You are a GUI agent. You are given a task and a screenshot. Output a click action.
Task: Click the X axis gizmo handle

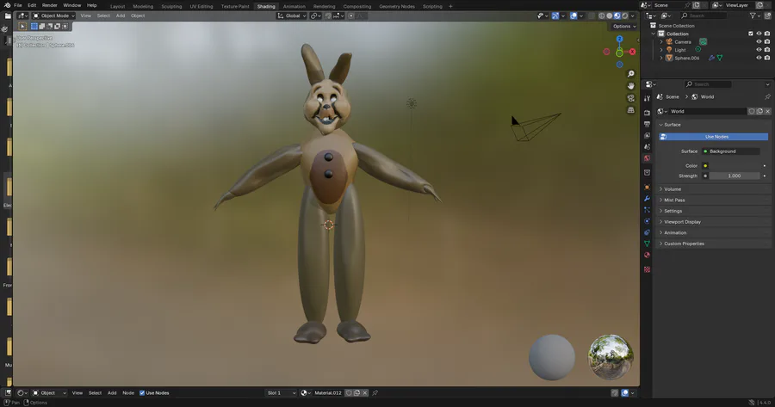pyautogui.click(x=632, y=52)
